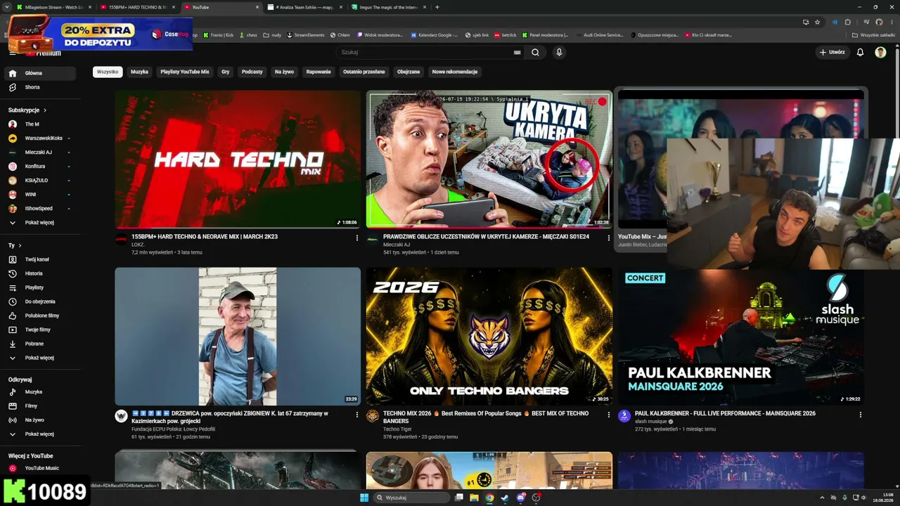Open Filmy under Odkrywaj
This screenshot has width=900, height=506.
click(x=41, y=406)
